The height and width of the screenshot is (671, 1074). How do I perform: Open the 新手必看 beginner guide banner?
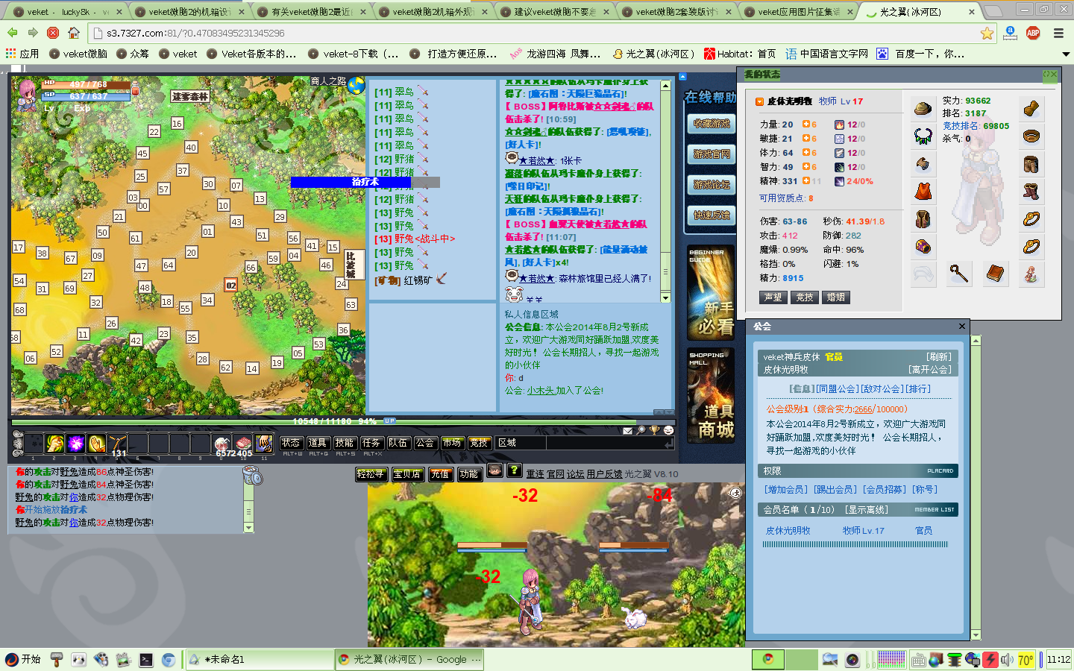(711, 293)
